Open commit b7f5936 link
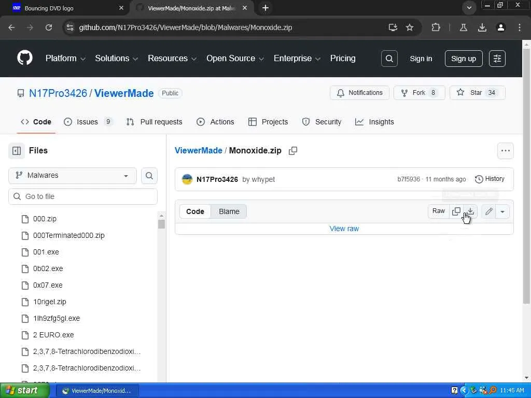The height and width of the screenshot is (398, 531). 409,179
